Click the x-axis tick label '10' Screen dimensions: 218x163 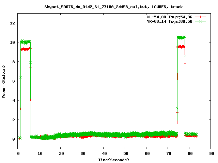coord(40,153)
